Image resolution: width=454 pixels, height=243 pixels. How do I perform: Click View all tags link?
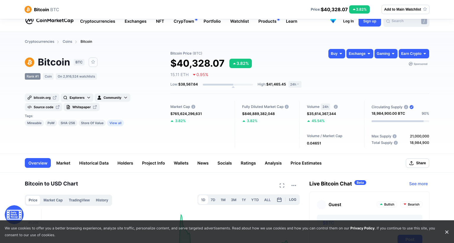pos(116,123)
